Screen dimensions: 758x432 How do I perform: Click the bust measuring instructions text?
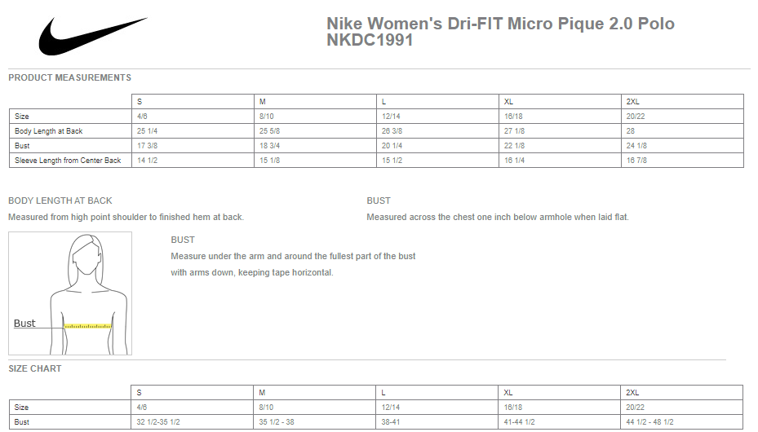[293, 265]
